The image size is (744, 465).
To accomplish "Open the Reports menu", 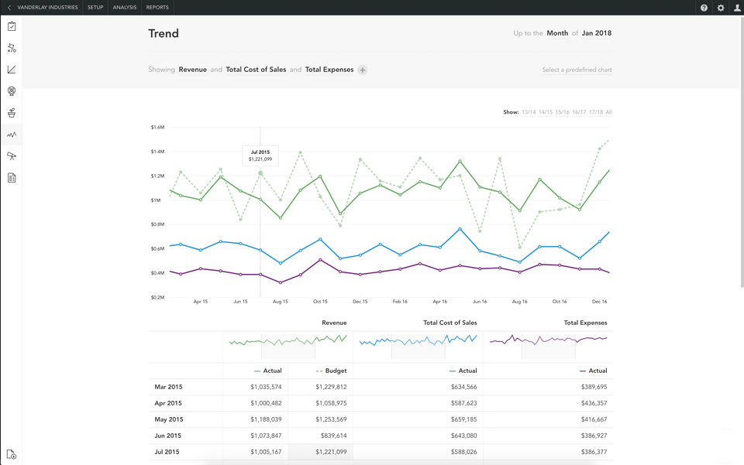I will coord(157,8).
